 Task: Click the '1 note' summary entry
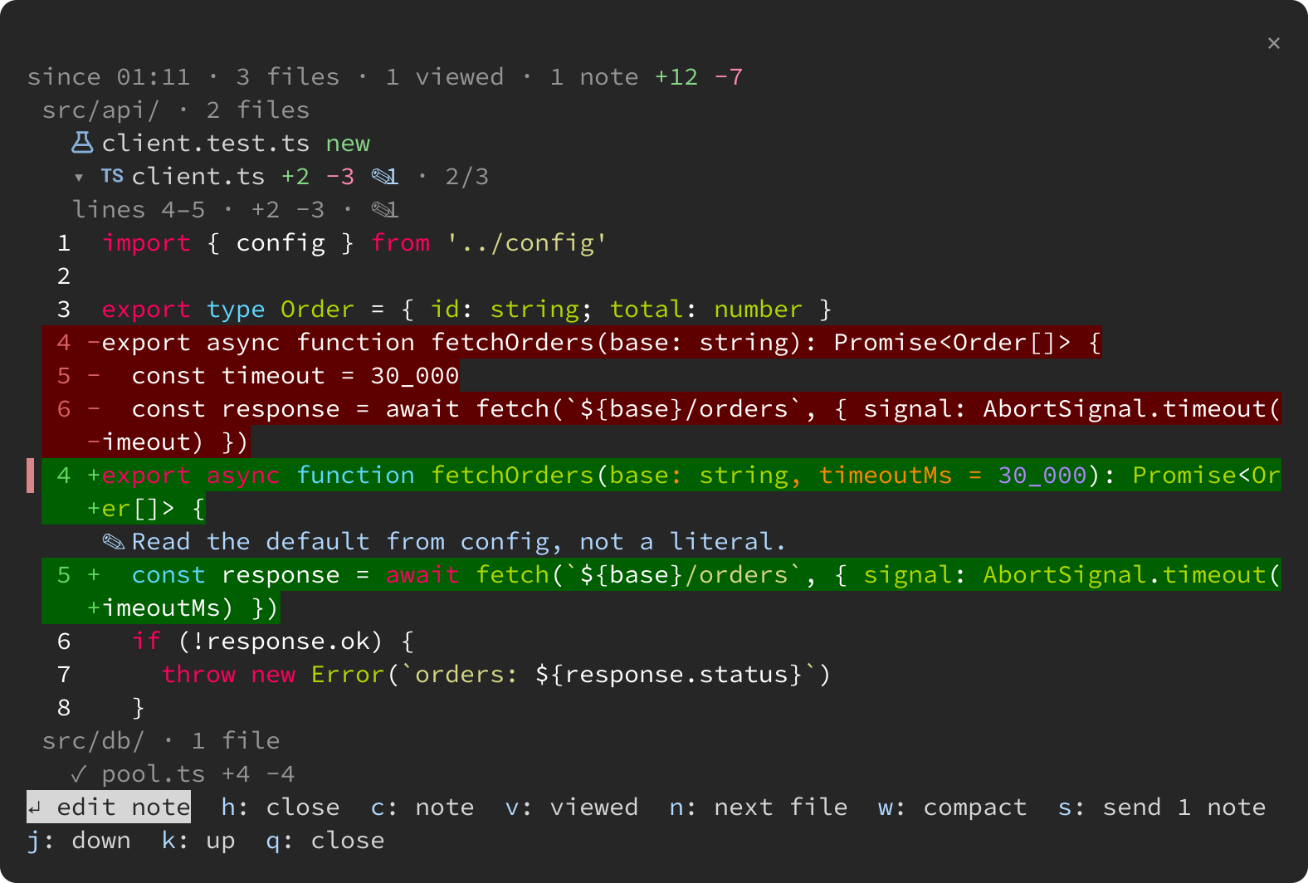594,76
